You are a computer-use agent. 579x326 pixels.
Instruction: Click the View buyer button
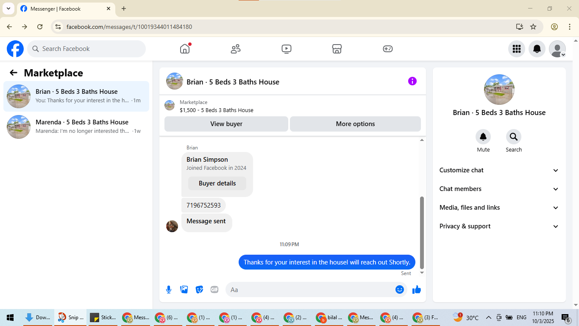pos(226,124)
